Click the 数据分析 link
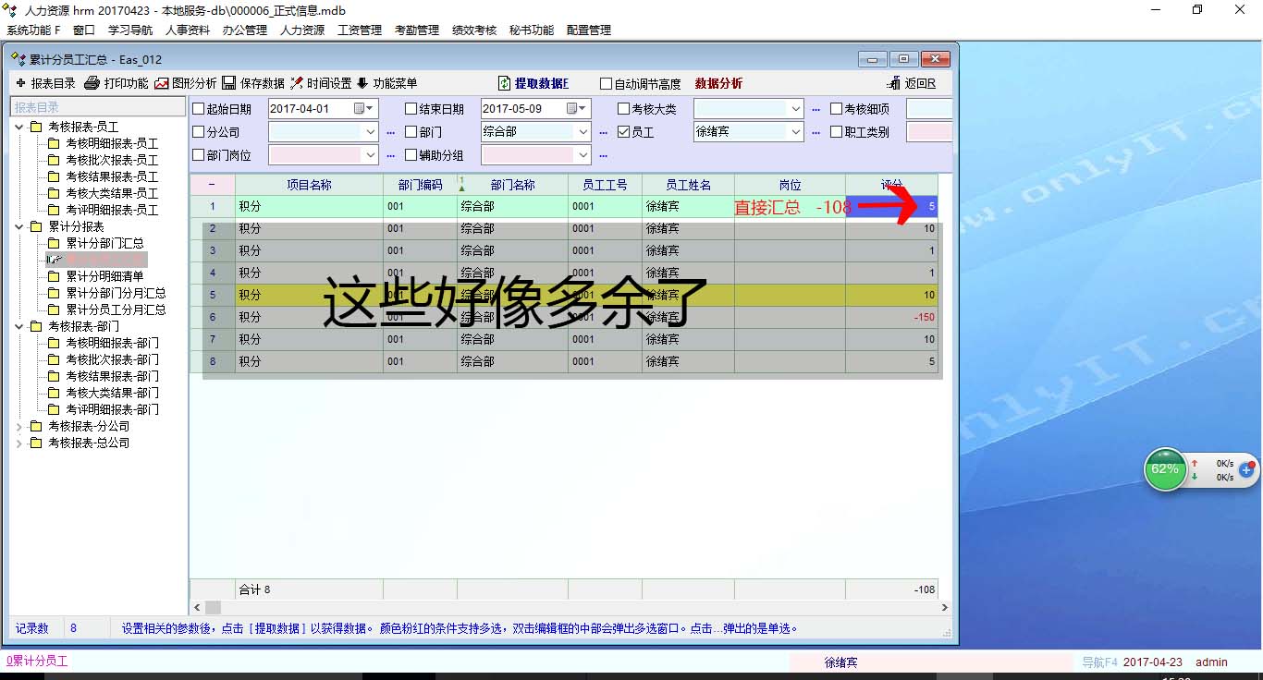 coord(718,83)
